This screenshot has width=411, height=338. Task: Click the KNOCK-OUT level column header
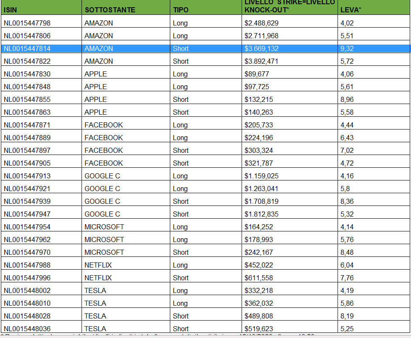click(290, 6)
